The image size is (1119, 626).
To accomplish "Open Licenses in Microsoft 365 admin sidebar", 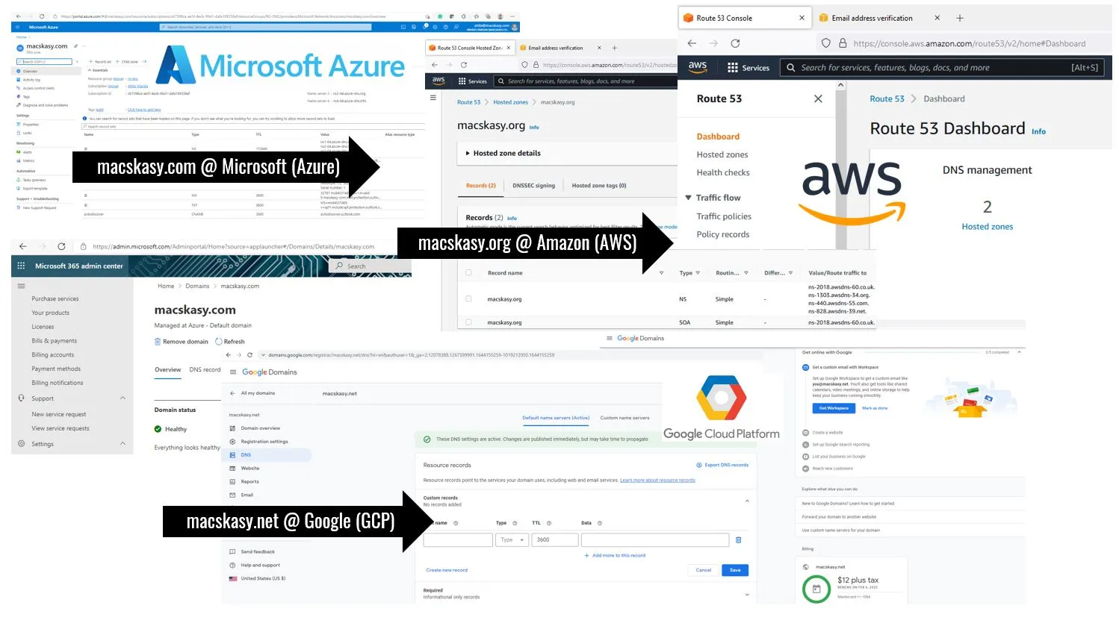I will (x=43, y=327).
